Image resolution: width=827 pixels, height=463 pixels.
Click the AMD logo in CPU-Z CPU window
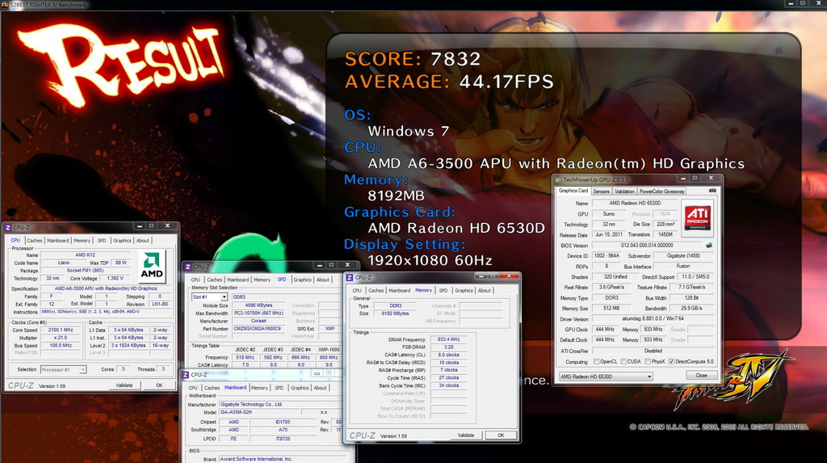[152, 266]
